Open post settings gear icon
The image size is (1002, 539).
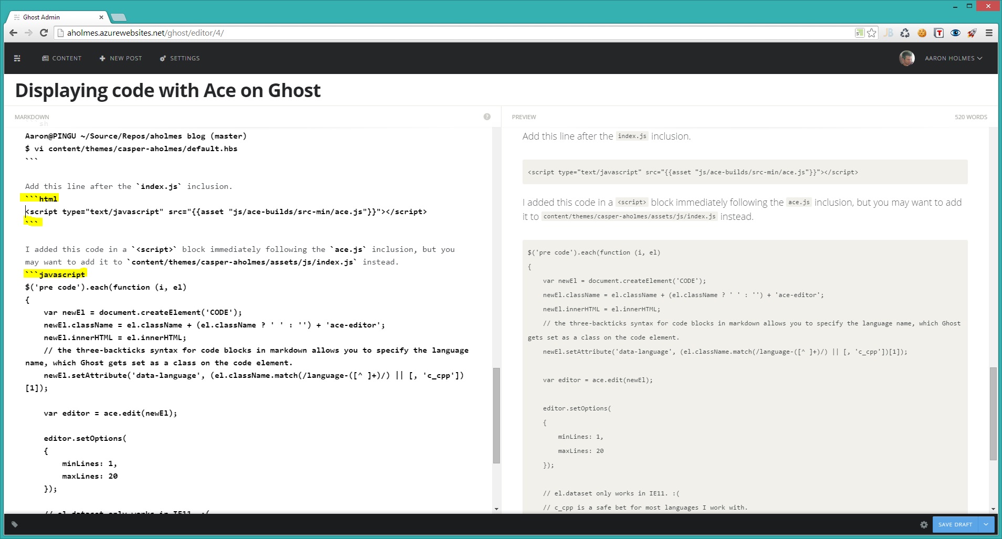924,524
